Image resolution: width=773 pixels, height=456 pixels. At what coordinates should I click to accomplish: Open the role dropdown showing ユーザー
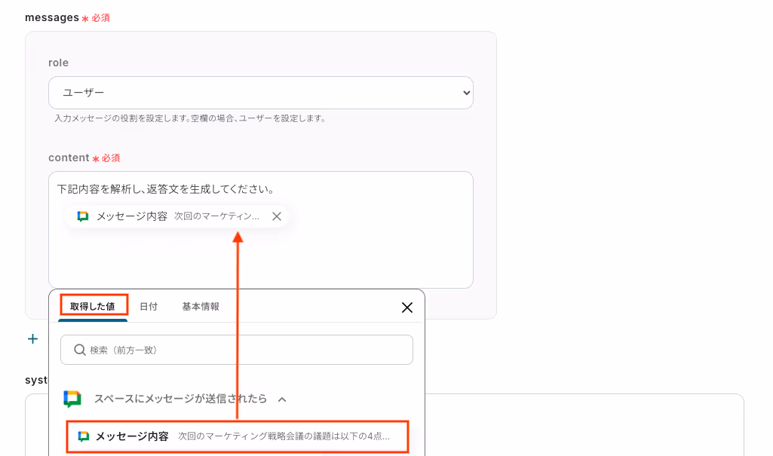point(260,93)
